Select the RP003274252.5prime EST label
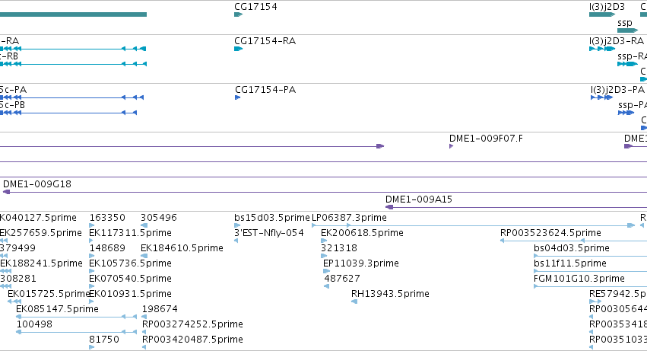Image resolution: width=647 pixels, height=351 pixels. [192, 324]
